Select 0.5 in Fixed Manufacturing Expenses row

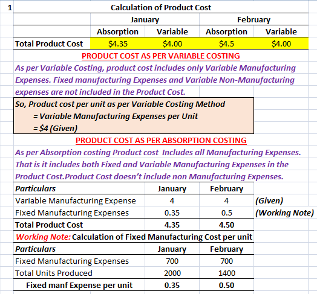click(226, 213)
